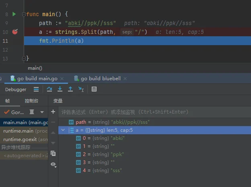Image resolution: width=251 pixels, height=187 pixels.
Task: Click line number 12 in gutter
Action: [x=5, y=50]
